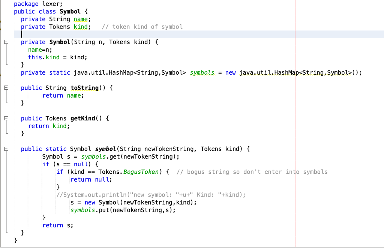Click the 'return name;' statement
Viewport: 384px width, 248px height.
point(63,96)
